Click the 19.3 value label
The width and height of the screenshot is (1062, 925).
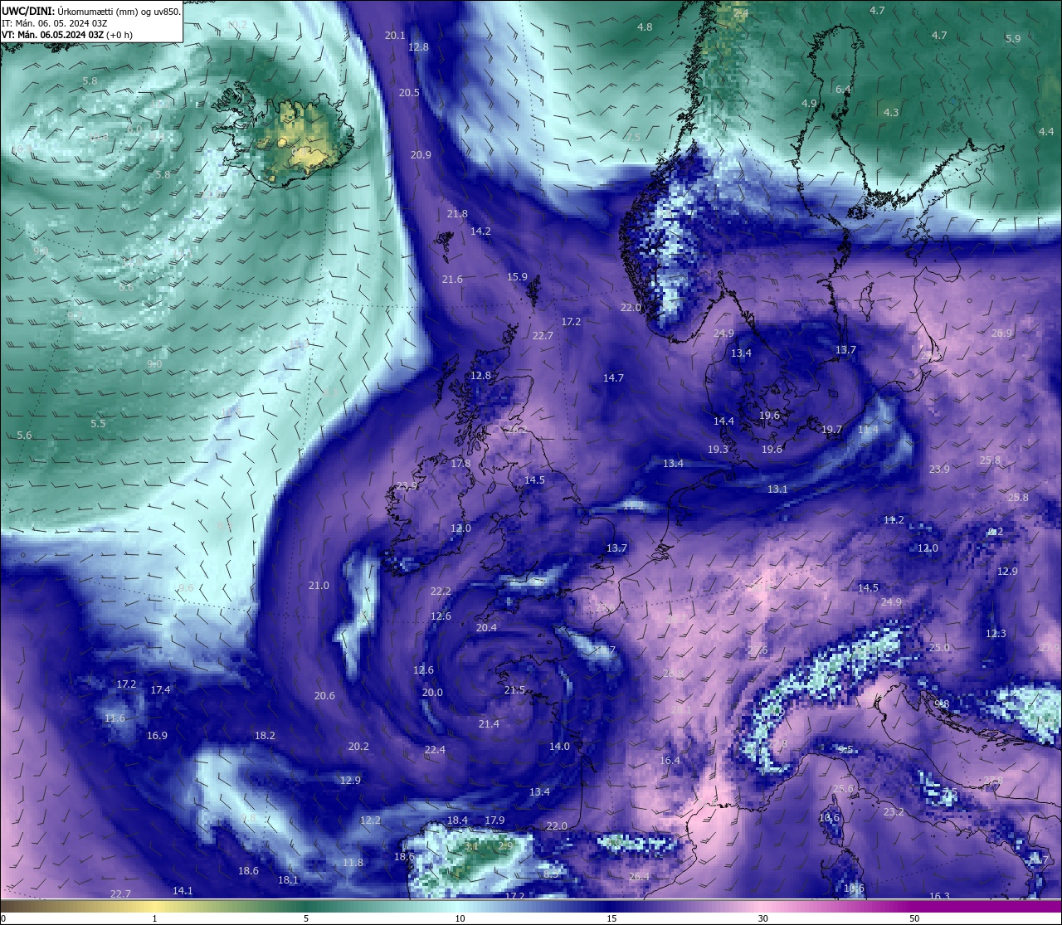(x=718, y=450)
